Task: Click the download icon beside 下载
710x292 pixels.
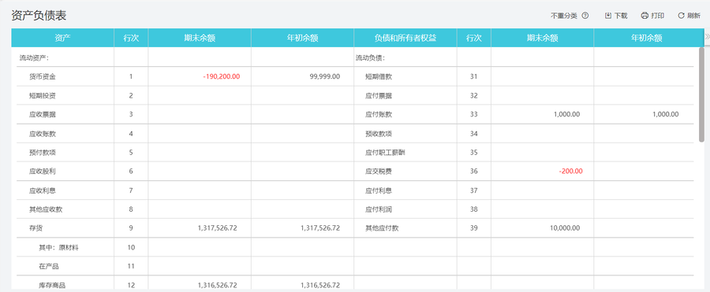Action: coord(608,16)
